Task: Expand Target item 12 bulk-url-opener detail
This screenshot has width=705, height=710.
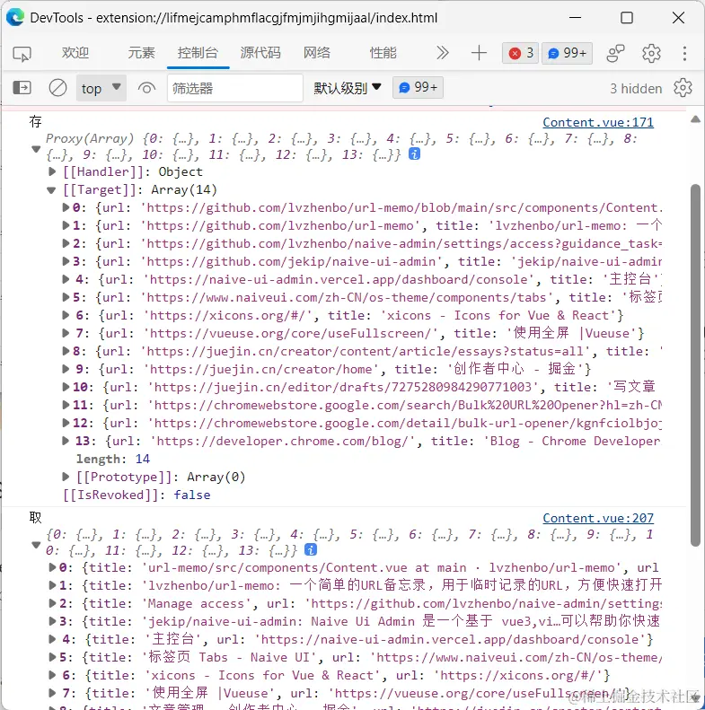Action: (x=66, y=423)
